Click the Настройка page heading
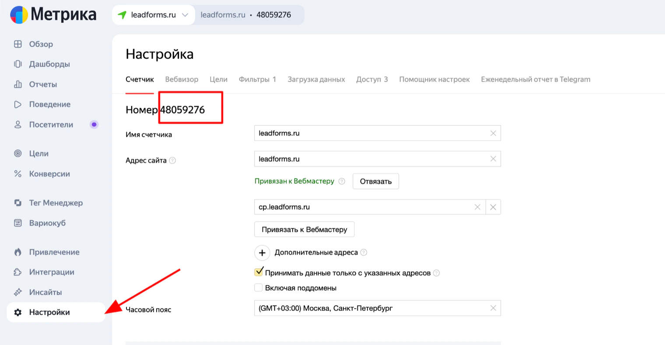 (x=159, y=54)
